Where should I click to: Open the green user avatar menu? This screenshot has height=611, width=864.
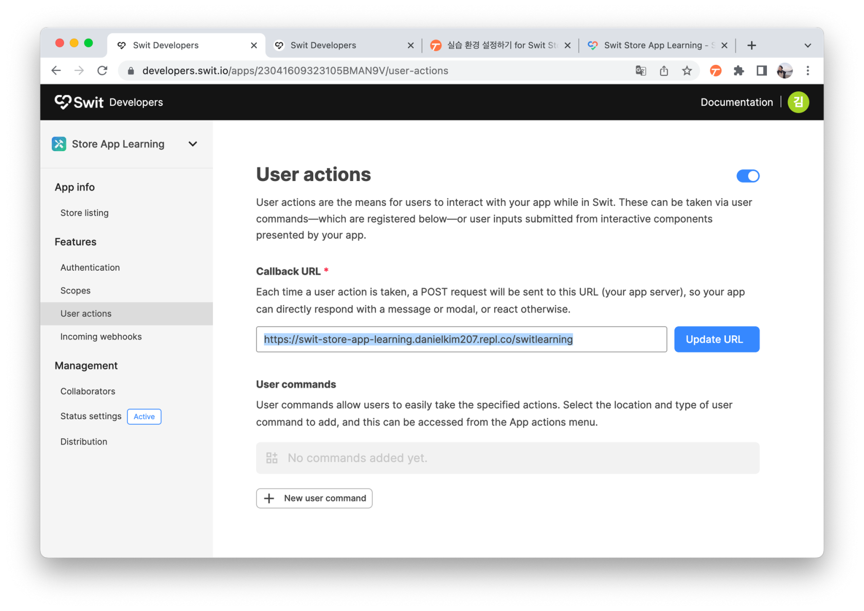point(798,102)
